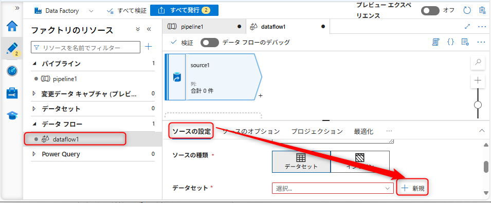The width and height of the screenshot is (491, 203).
Task: Open the dataflow toolbar ellipsis menu
Action: (x=481, y=43)
